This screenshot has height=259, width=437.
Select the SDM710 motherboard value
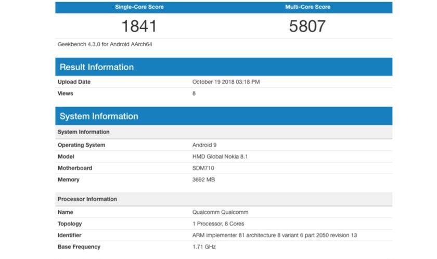[x=203, y=168]
